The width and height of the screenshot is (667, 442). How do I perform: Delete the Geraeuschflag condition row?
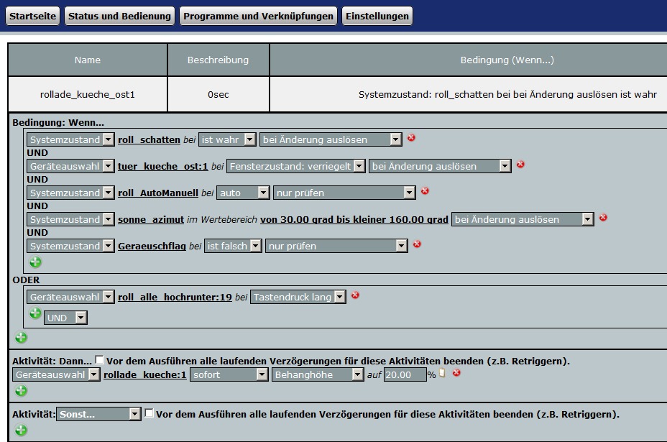tap(417, 244)
